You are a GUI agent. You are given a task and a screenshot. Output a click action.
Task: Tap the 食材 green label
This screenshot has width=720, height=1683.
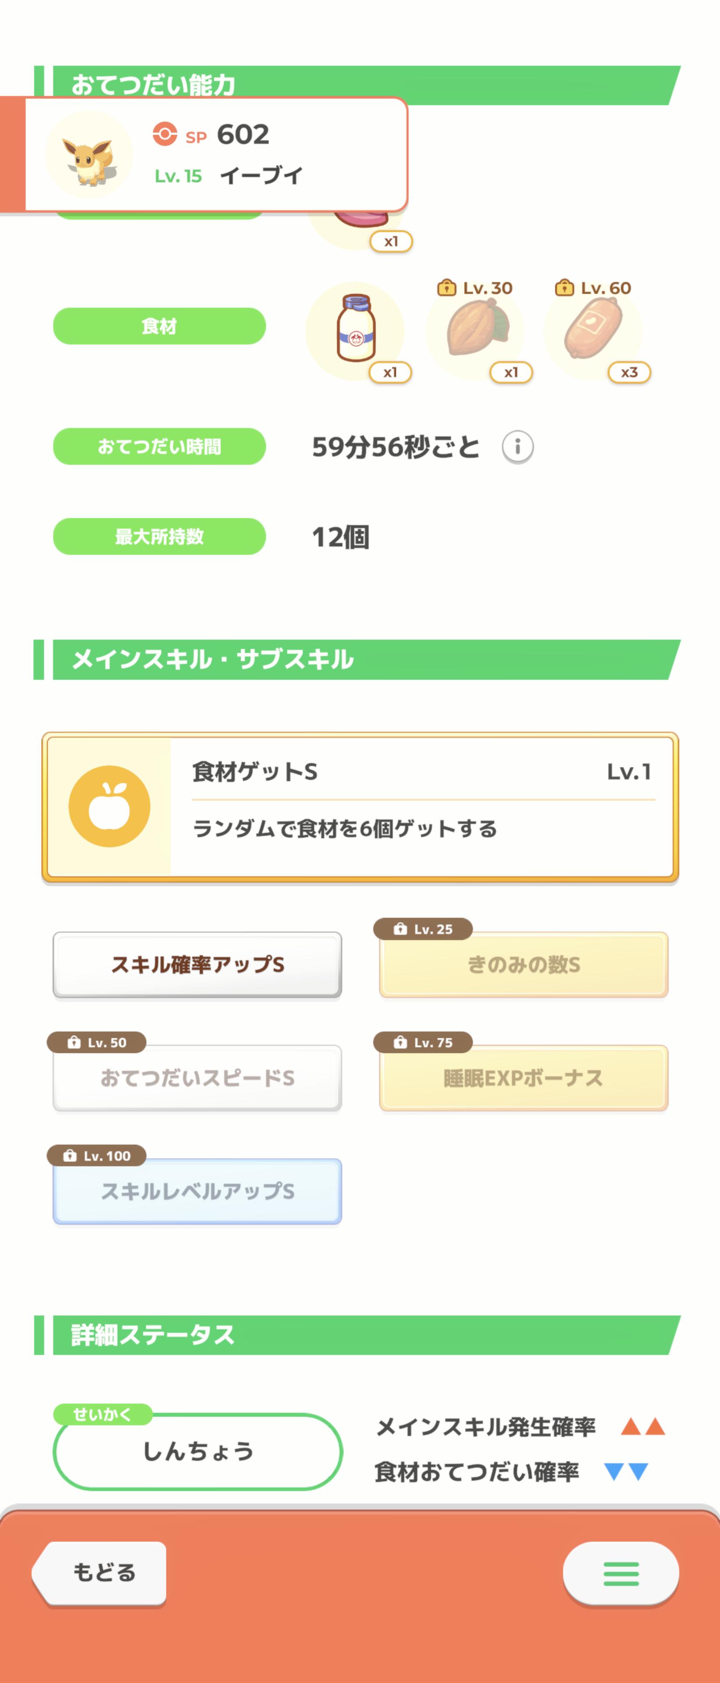pos(159,326)
